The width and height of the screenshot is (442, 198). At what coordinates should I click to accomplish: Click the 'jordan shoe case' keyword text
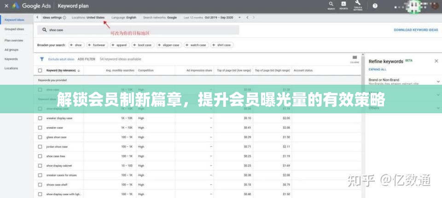57,147
